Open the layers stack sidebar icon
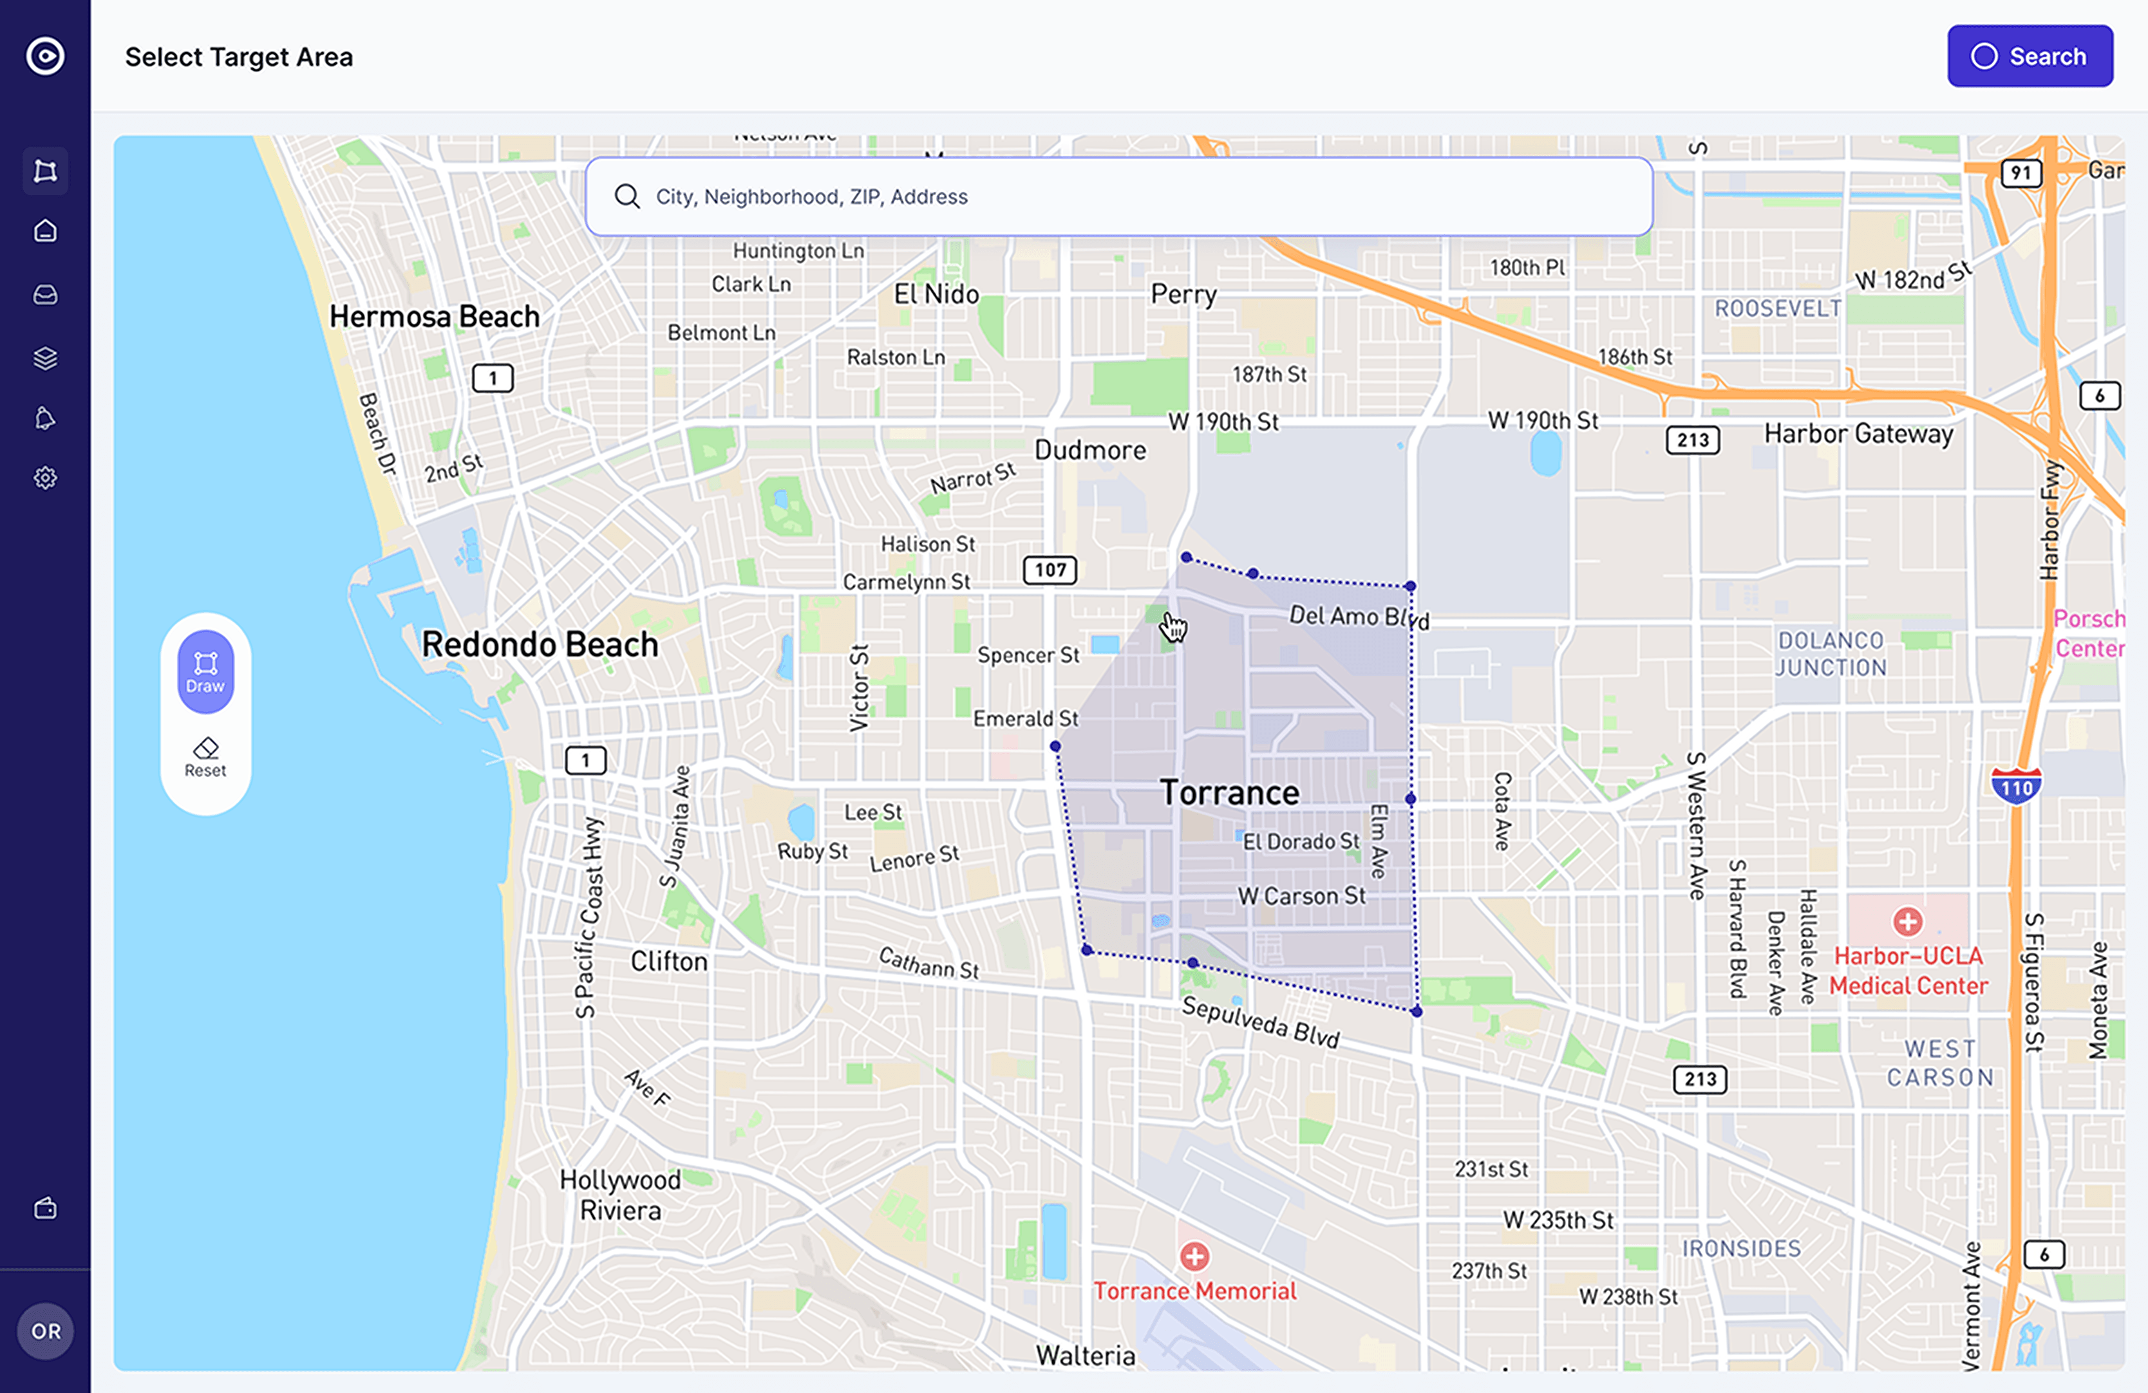The image size is (2148, 1393). (x=45, y=358)
